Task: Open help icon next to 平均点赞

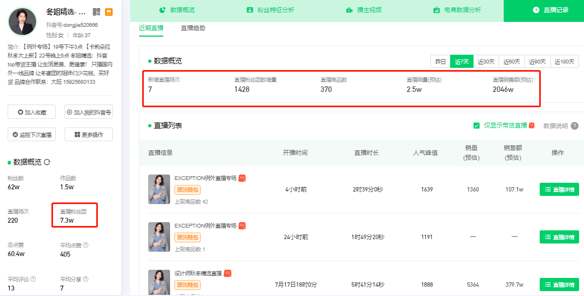Action: click(86, 245)
